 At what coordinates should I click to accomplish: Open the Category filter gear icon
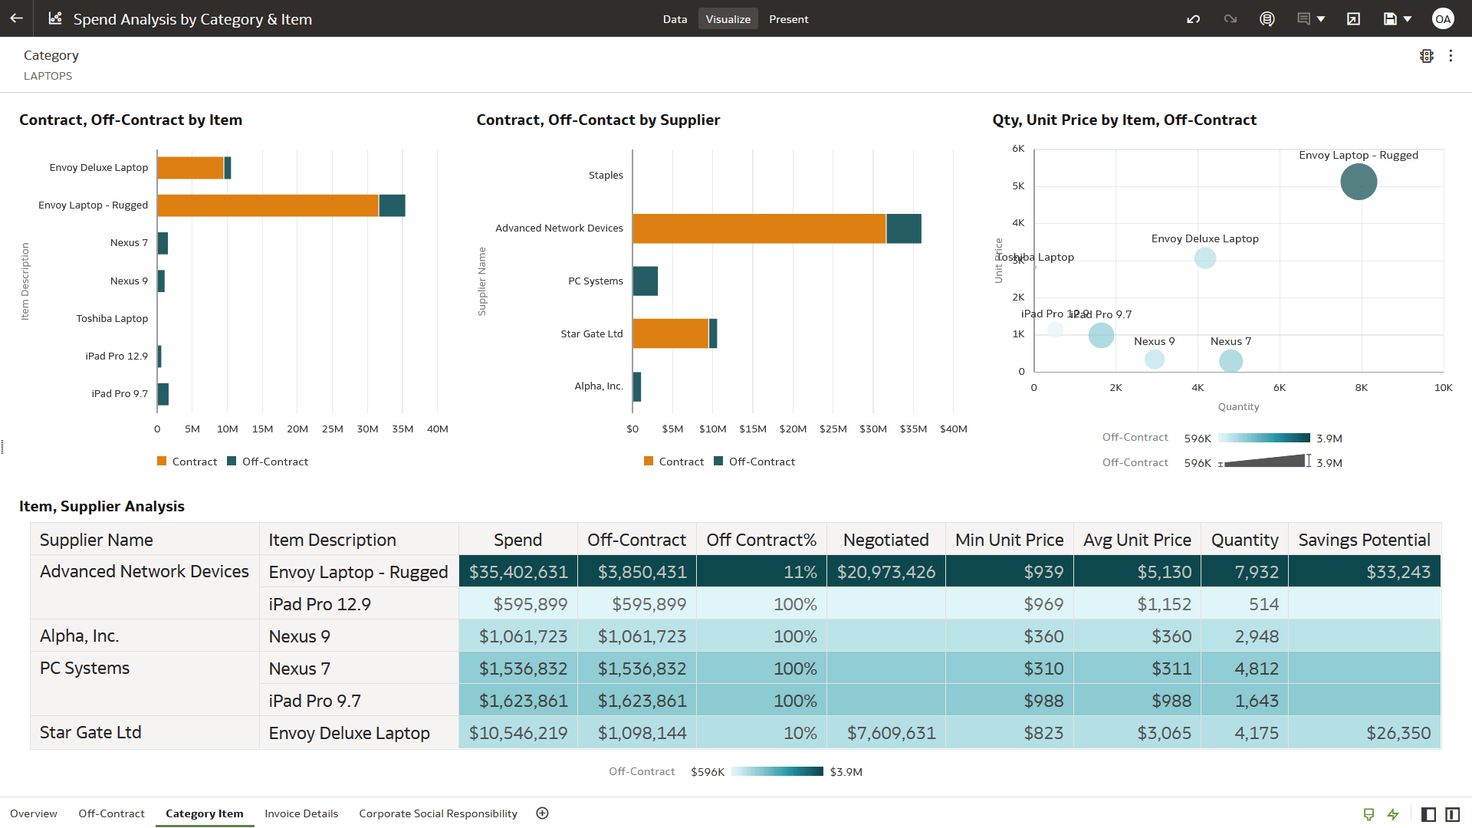point(1427,55)
